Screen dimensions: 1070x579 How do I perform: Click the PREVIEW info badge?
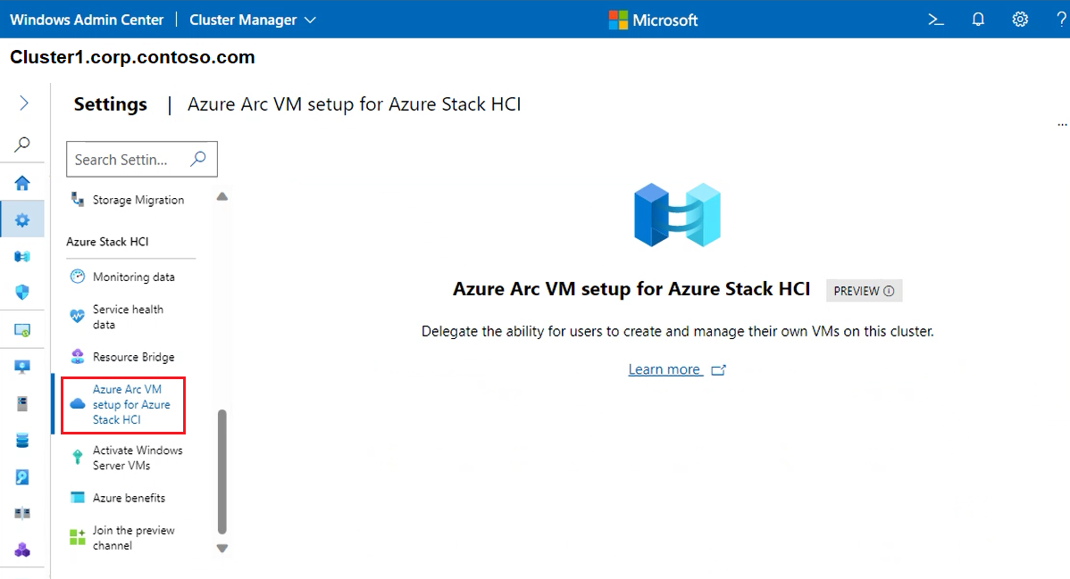864,290
